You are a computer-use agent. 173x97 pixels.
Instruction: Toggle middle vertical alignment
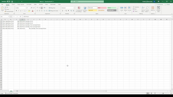39,8
